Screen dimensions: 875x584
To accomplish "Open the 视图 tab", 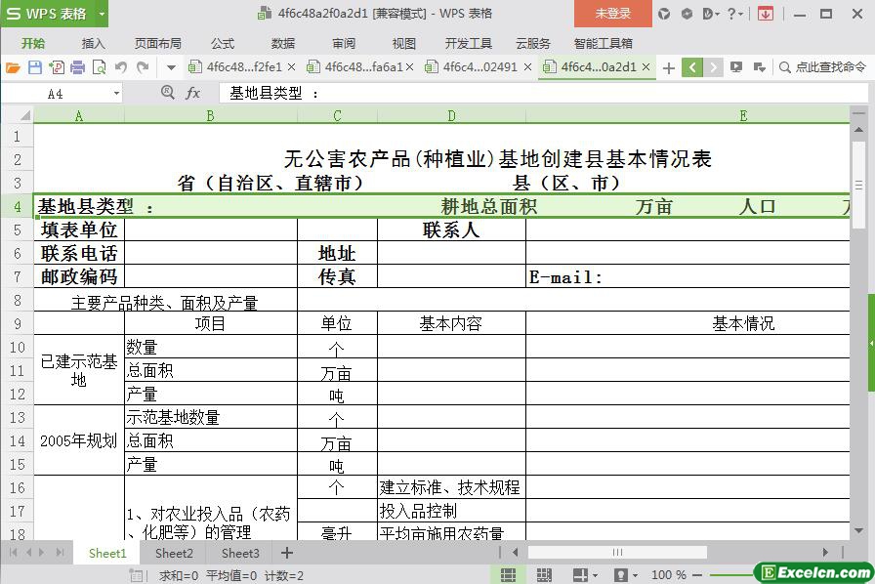I will pyautogui.click(x=403, y=43).
